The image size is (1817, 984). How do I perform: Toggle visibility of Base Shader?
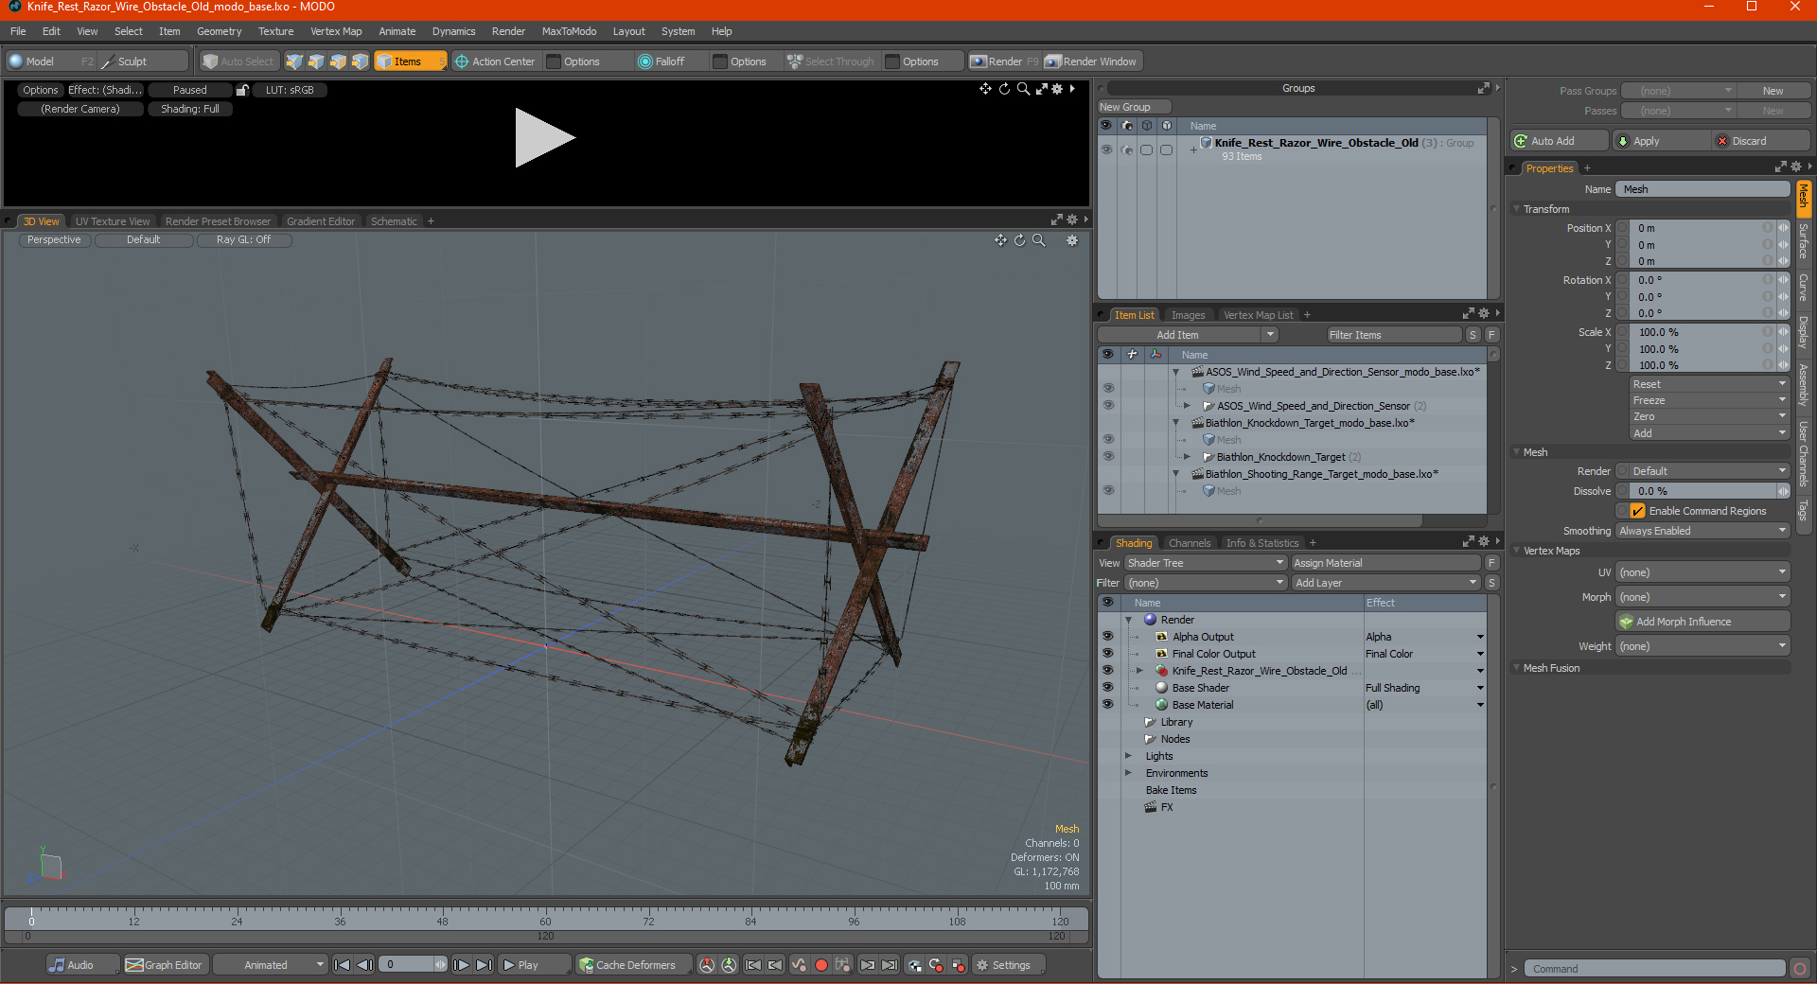tap(1107, 688)
